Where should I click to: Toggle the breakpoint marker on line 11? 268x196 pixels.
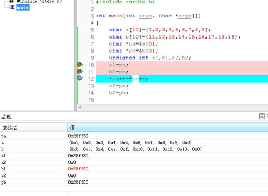click(80, 72)
